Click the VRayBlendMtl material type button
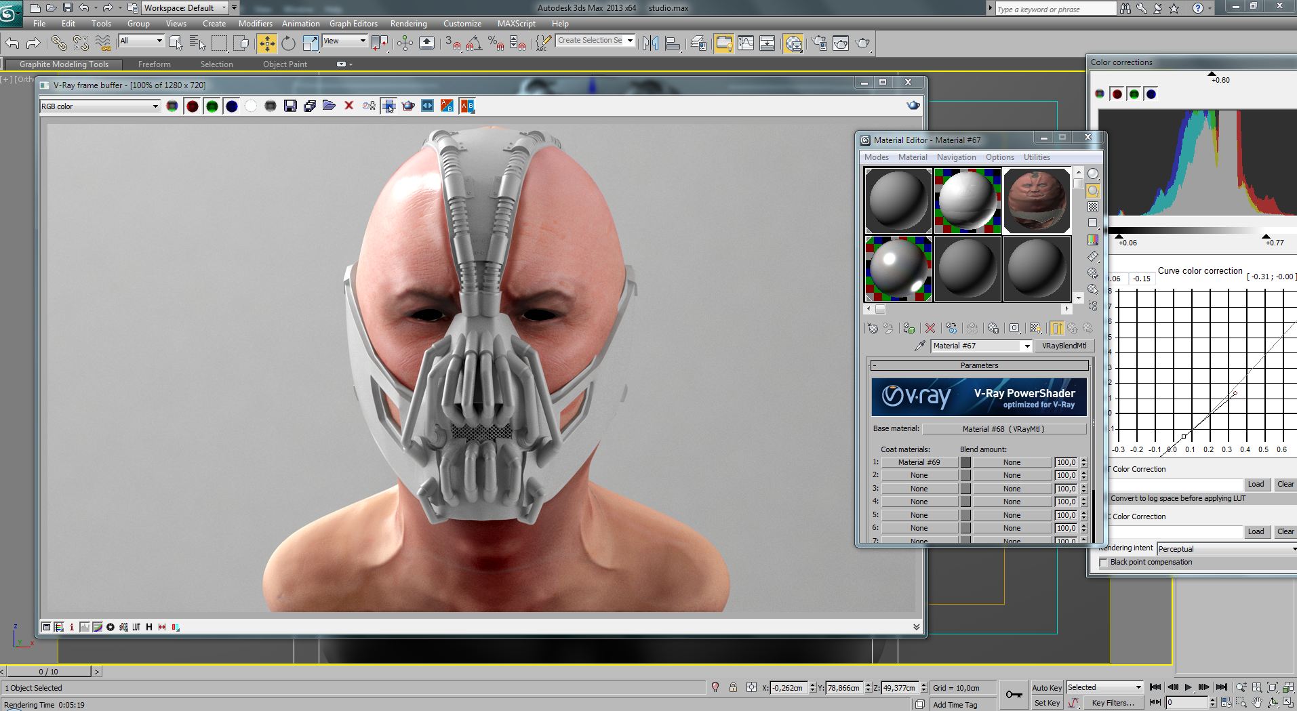The width and height of the screenshot is (1297, 711). [x=1064, y=346]
